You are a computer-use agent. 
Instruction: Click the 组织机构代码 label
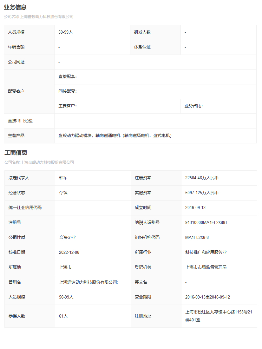[147, 238]
